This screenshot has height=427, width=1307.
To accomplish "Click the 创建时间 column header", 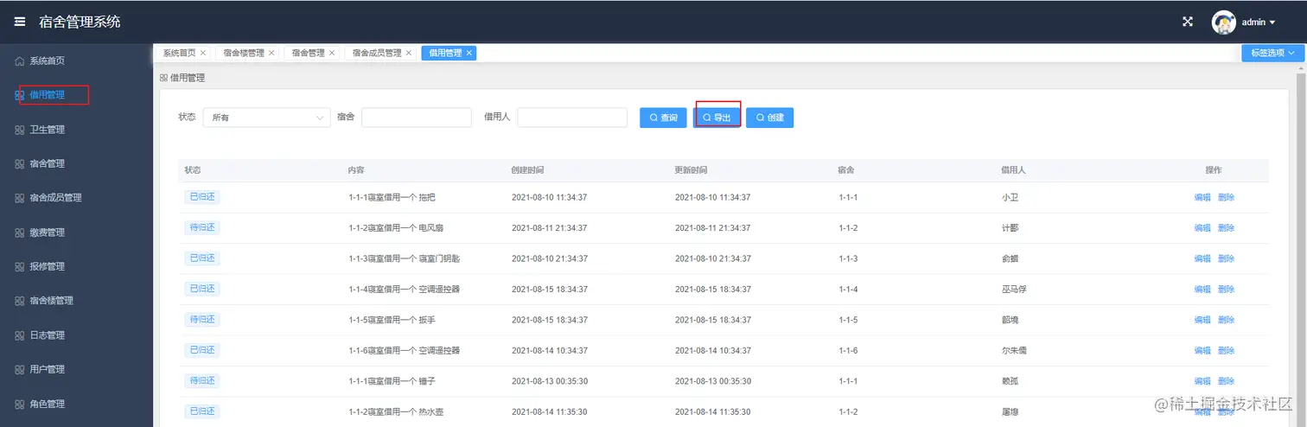I will 528,170.
